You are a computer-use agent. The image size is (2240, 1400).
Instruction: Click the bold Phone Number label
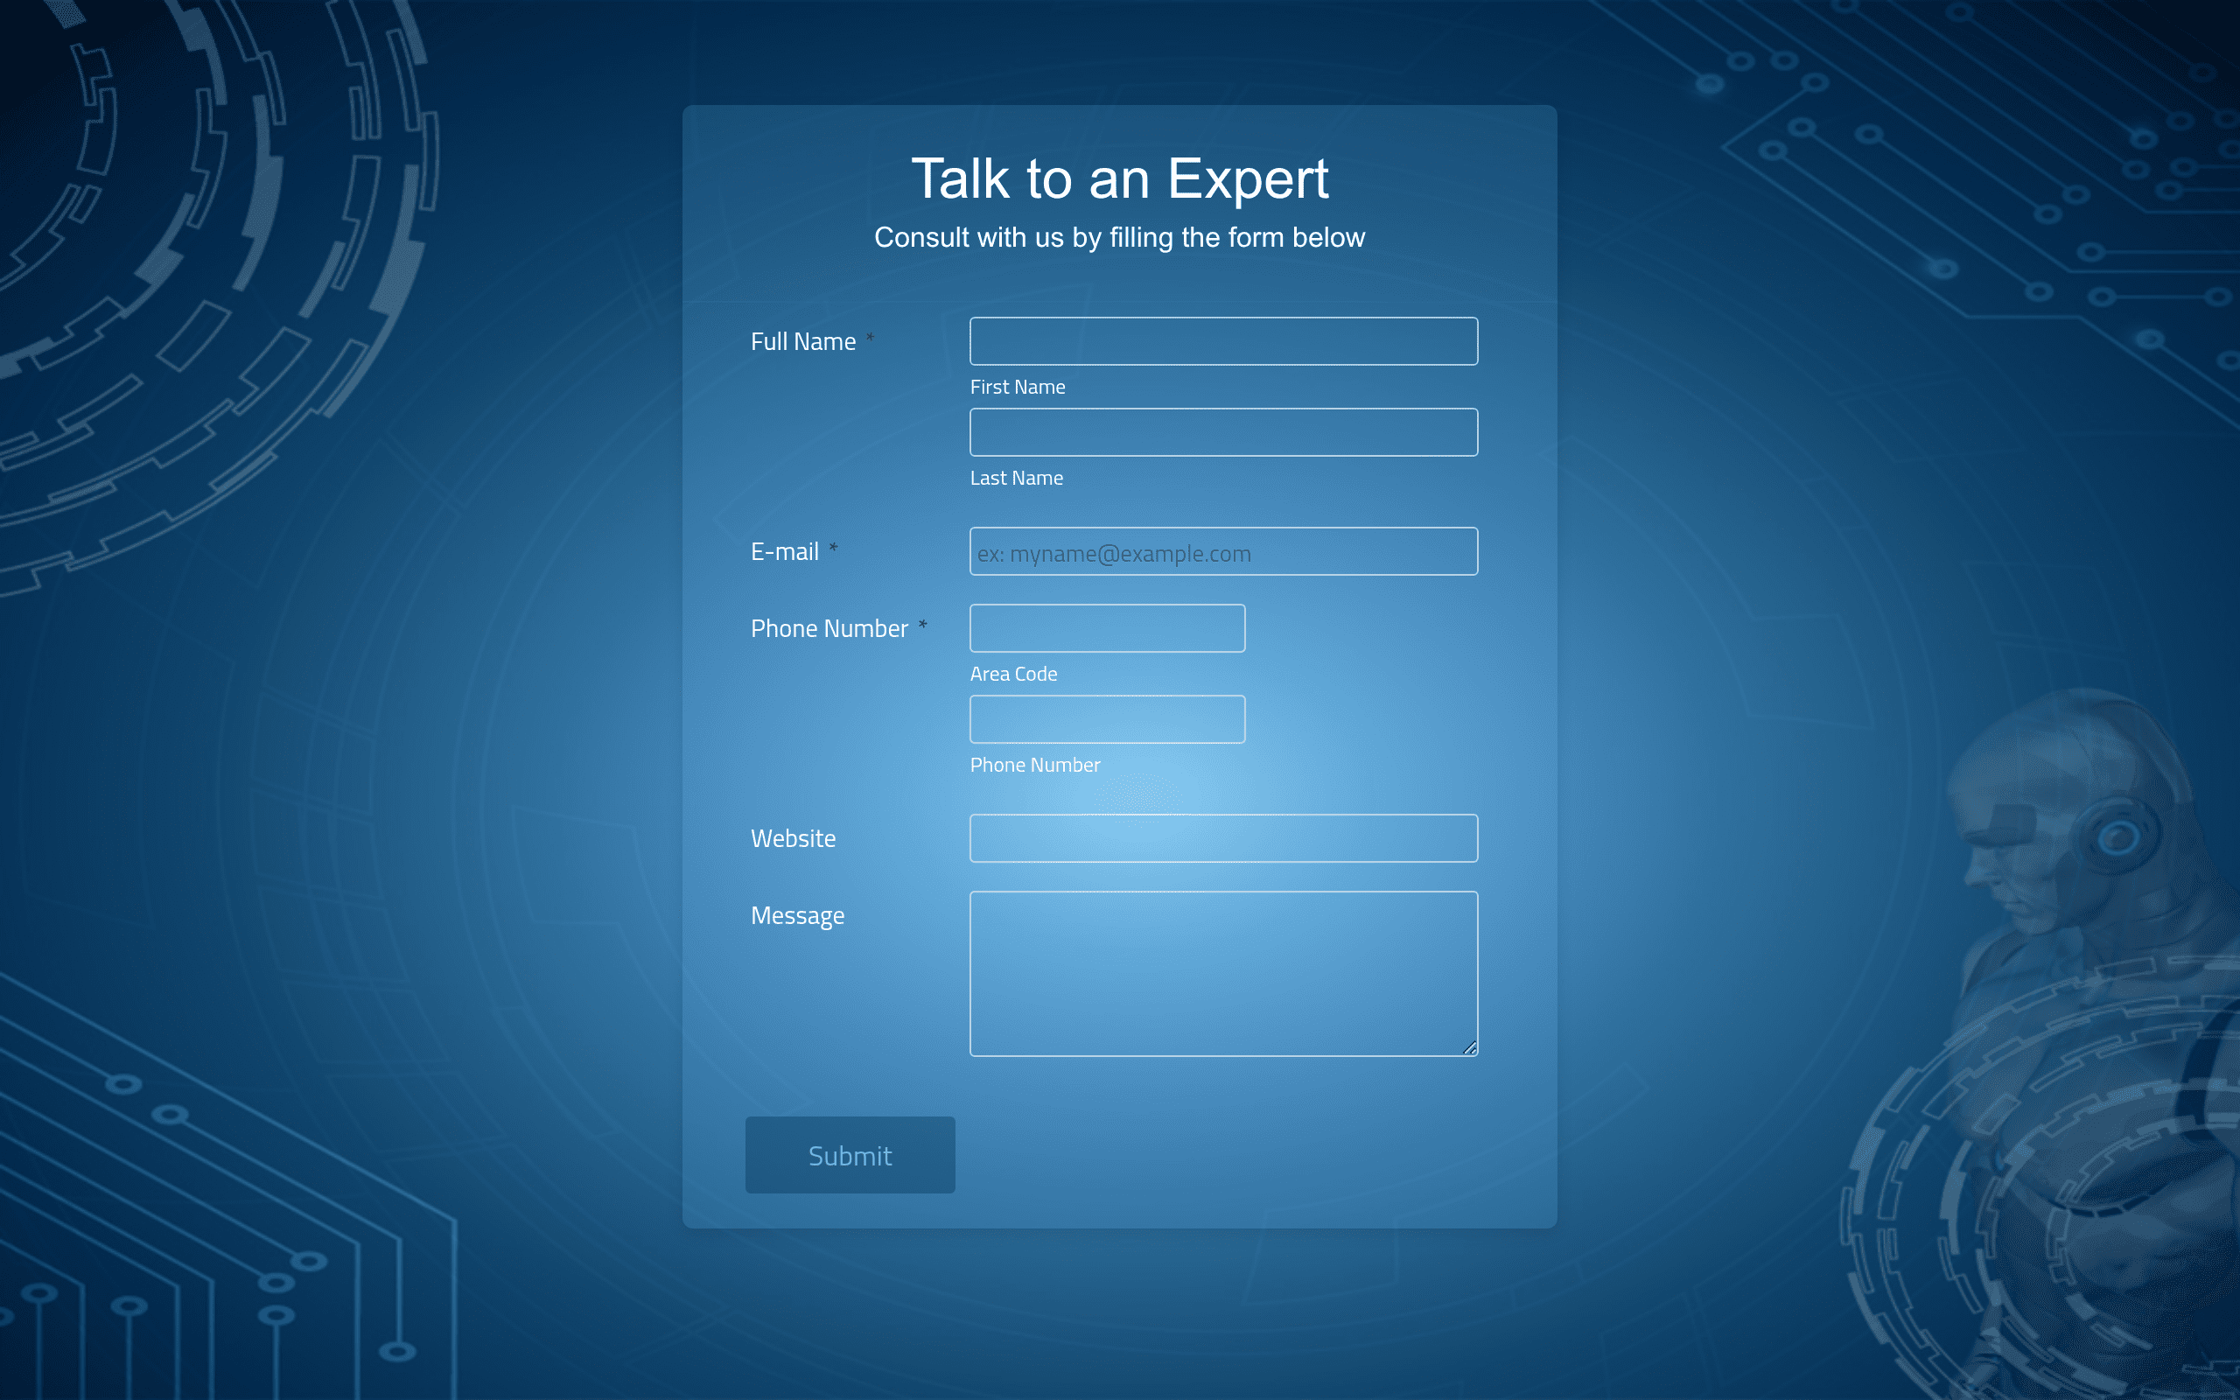(x=829, y=629)
